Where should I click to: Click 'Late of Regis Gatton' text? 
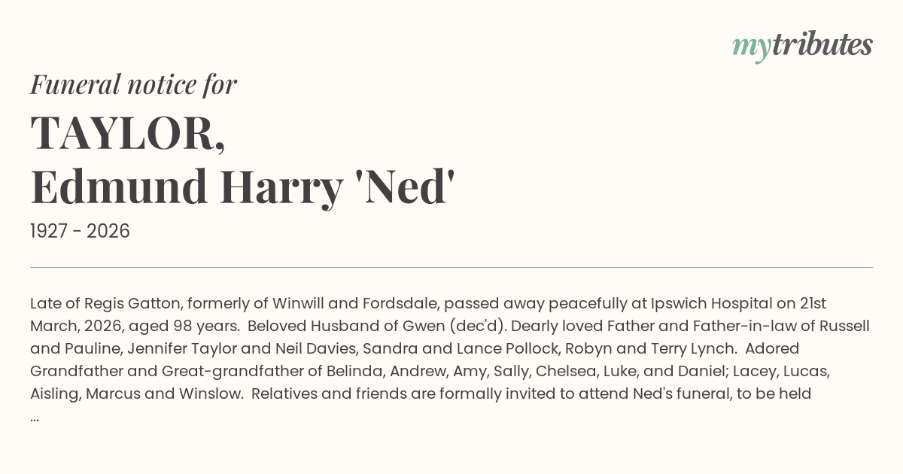coord(105,304)
